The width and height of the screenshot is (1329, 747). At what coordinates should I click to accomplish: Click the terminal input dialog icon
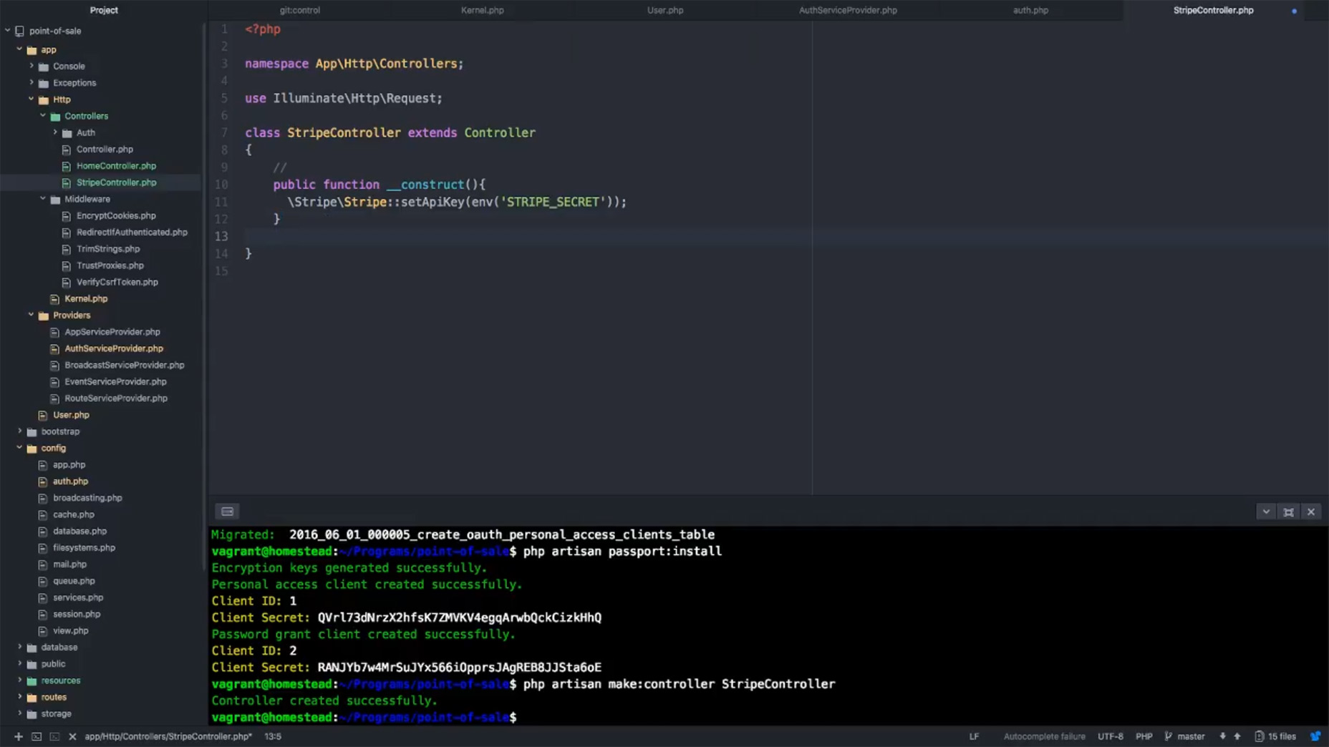[x=227, y=512]
